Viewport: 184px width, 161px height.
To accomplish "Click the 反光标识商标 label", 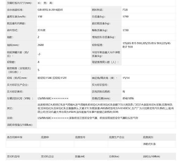I will (15, 92).
